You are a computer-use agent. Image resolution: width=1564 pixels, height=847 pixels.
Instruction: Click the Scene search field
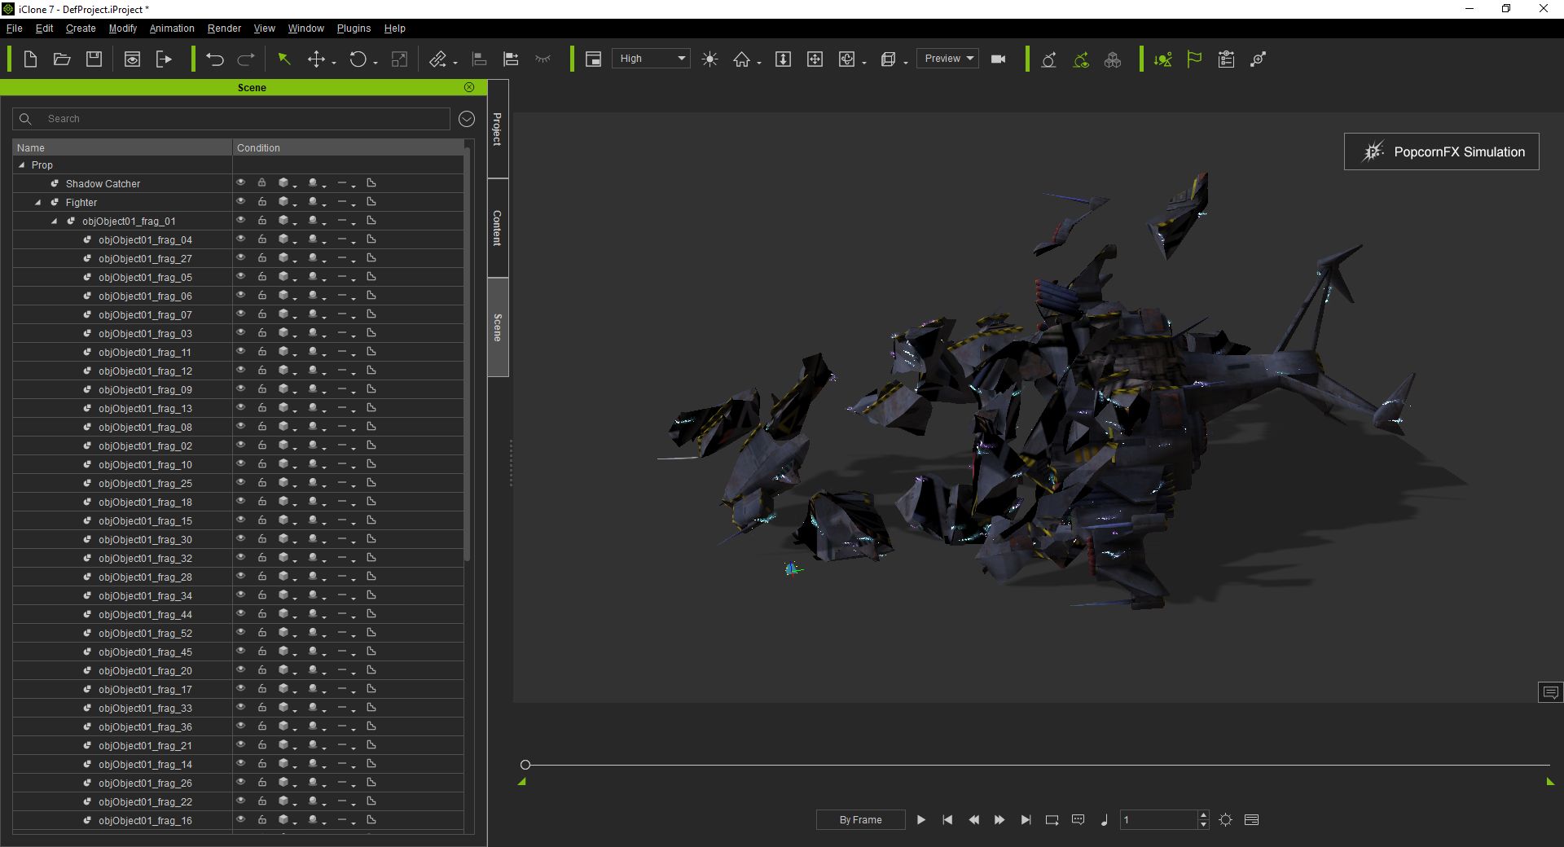pyautogui.click(x=231, y=119)
